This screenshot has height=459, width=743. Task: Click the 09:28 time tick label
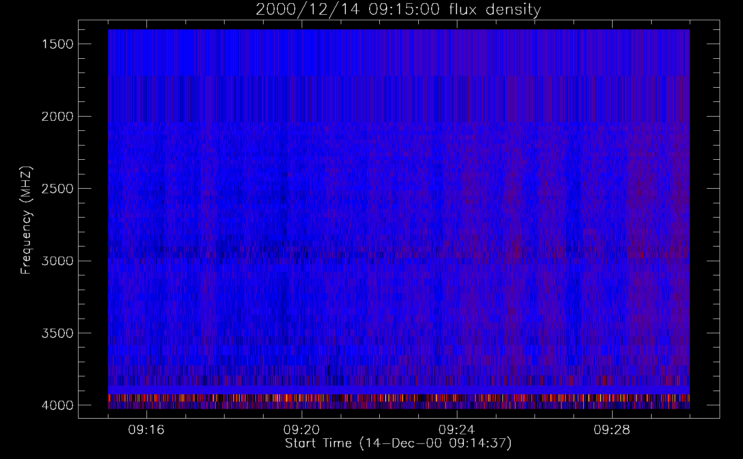pos(612,430)
